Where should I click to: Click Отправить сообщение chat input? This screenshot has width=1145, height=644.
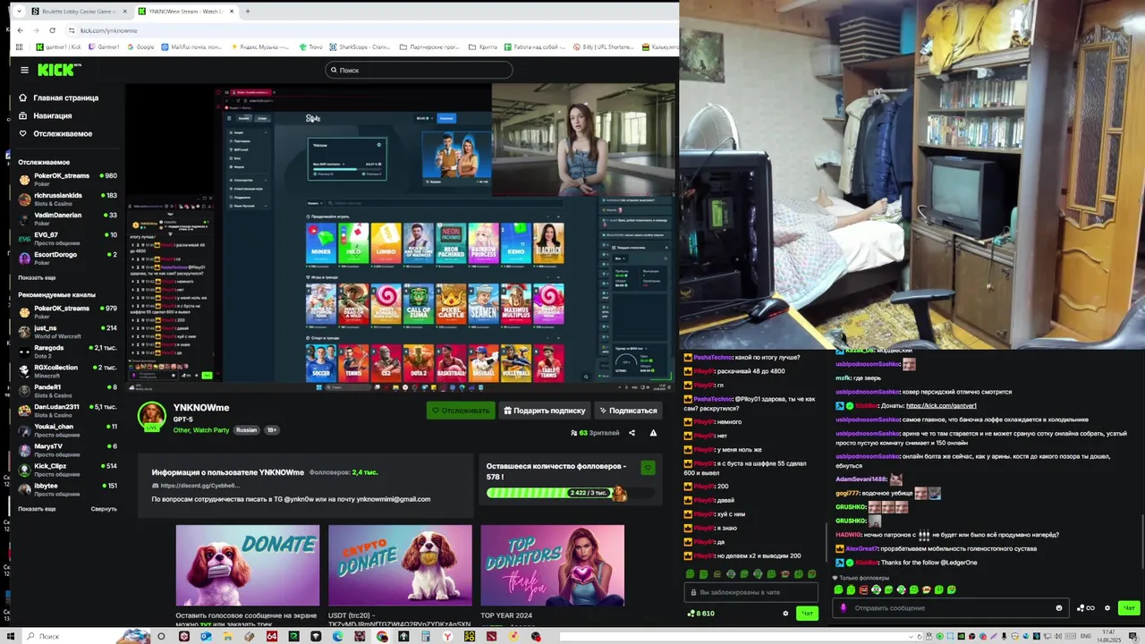[950, 608]
